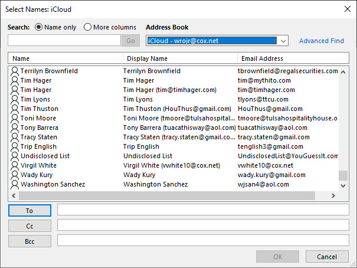Click the horizontal scrollbar thumb
357x268 pixels.
click(x=167, y=195)
